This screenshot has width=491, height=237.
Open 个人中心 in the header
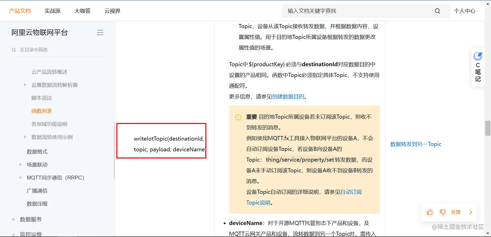click(464, 11)
